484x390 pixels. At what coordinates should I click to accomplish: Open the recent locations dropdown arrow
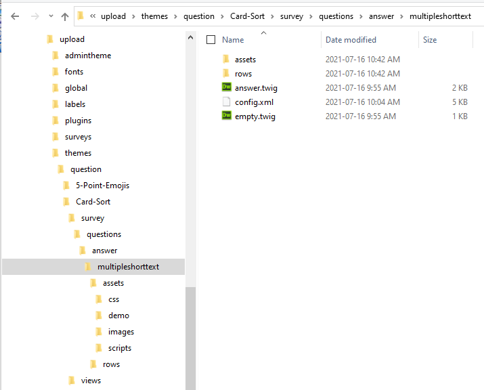(51, 16)
